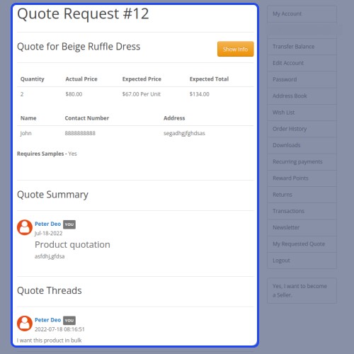Click Peter Deo avatar in Quote Threads
The height and width of the screenshot is (354, 354).
coord(25,324)
